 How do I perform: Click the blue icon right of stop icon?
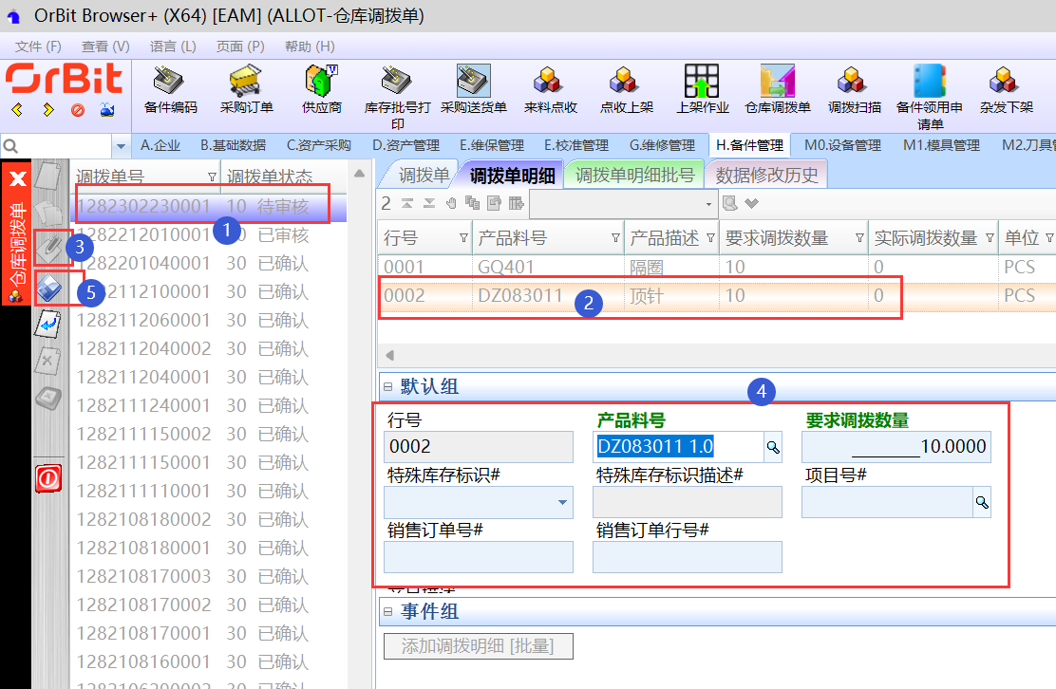click(x=107, y=110)
